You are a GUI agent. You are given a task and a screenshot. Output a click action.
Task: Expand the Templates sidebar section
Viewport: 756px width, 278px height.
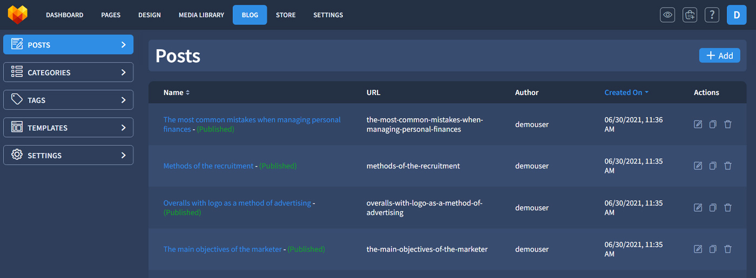68,128
